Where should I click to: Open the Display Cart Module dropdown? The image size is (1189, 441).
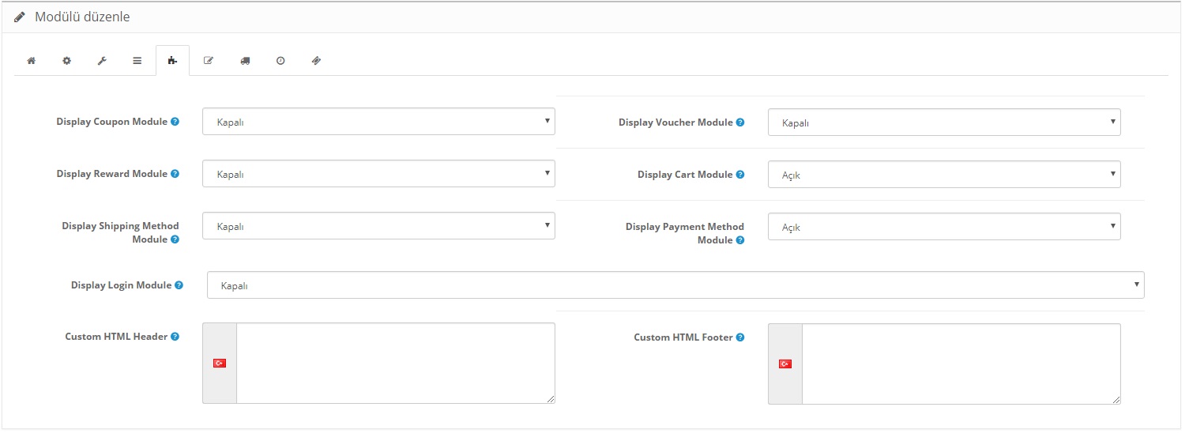944,175
